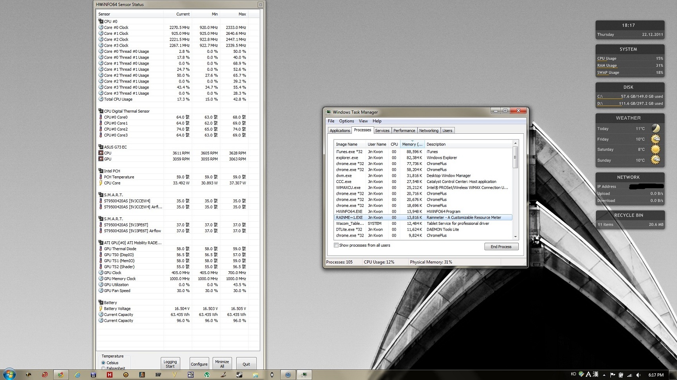The height and width of the screenshot is (380, 677).
Task: Click the Windows Start orb
Action: (9, 374)
